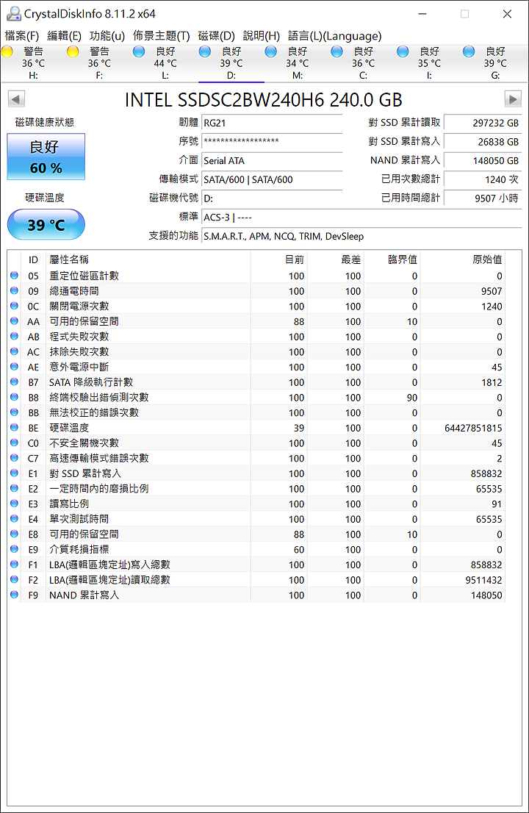Click the firmware field RG21
This screenshot has height=813, width=529.
pyautogui.click(x=272, y=123)
